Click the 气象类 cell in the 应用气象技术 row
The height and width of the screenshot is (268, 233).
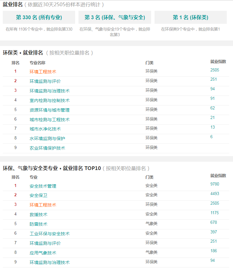[x=151, y=252]
